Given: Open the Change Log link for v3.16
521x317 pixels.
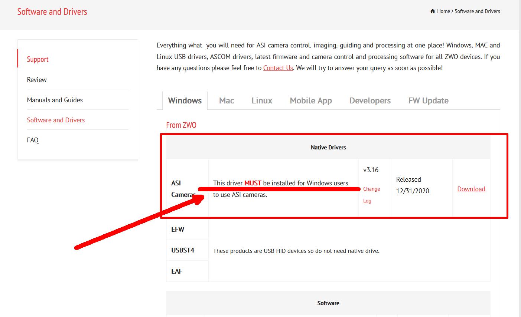Looking at the screenshot, I should [x=371, y=195].
